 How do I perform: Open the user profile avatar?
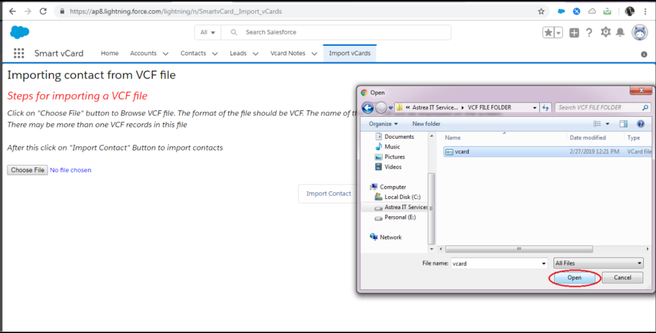[x=640, y=32]
